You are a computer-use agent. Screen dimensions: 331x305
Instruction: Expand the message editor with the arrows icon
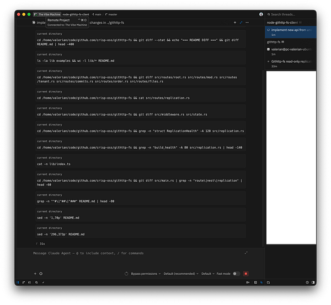pyautogui.click(x=246, y=253)
